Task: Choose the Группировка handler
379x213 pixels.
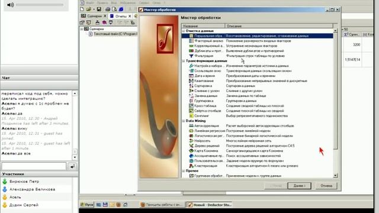Action: [x=257, y=101]
